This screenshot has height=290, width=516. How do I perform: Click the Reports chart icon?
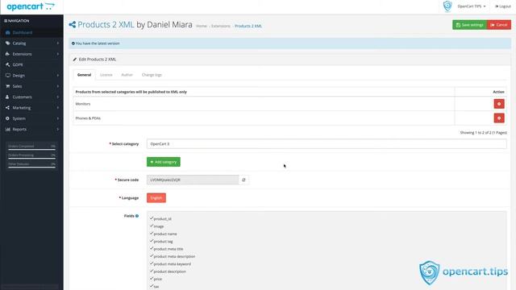(x=7, y=129)
